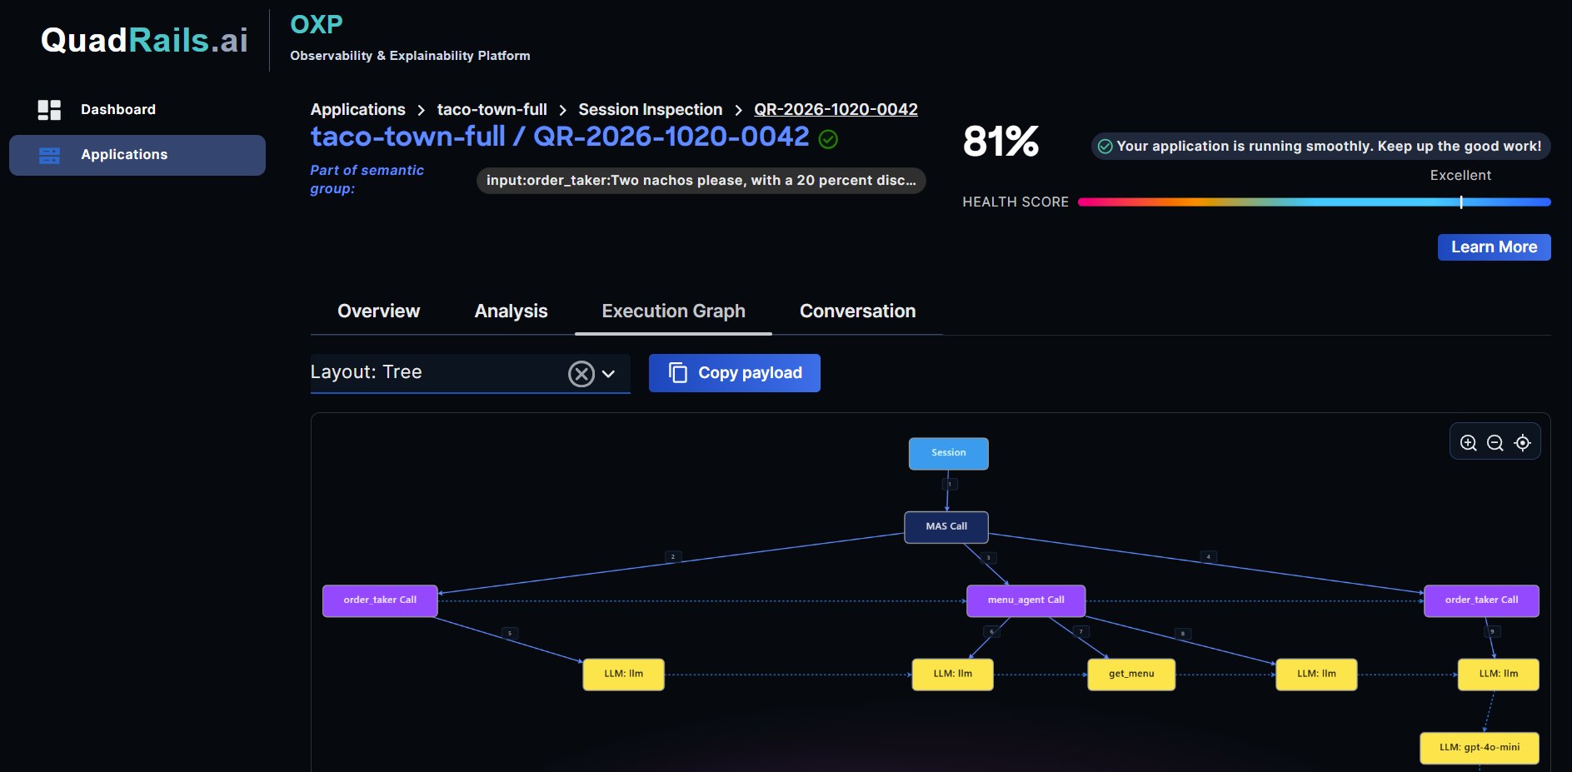Click QR-2026-1020-0042 breadcrumb link
The image size is (1572, 772).
[x=836, y=110]
